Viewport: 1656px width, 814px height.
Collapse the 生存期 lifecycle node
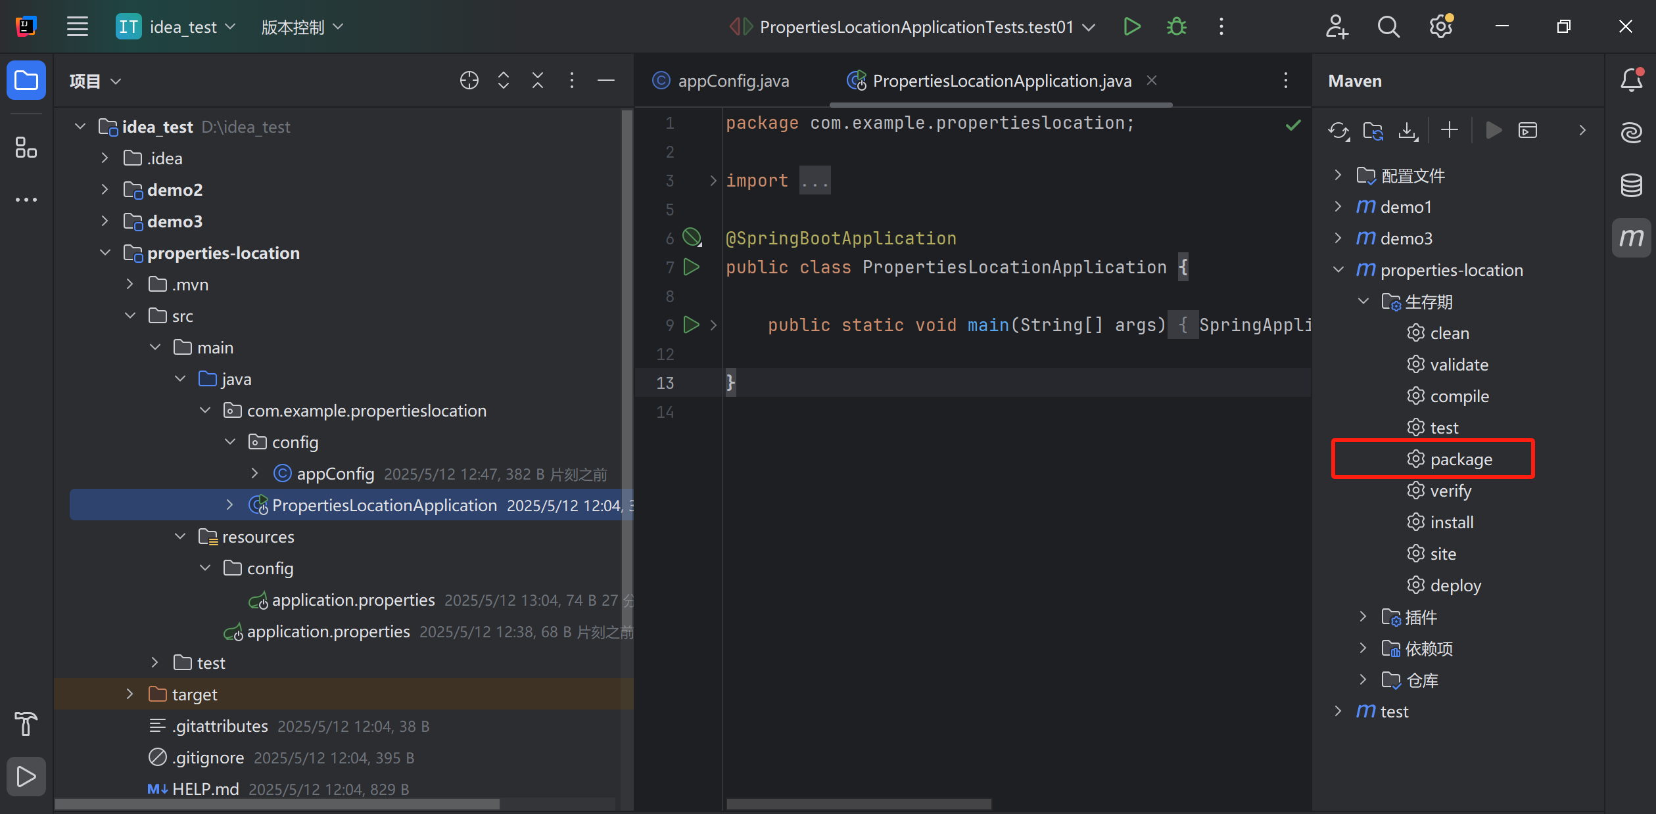(x=1363, y=302)
